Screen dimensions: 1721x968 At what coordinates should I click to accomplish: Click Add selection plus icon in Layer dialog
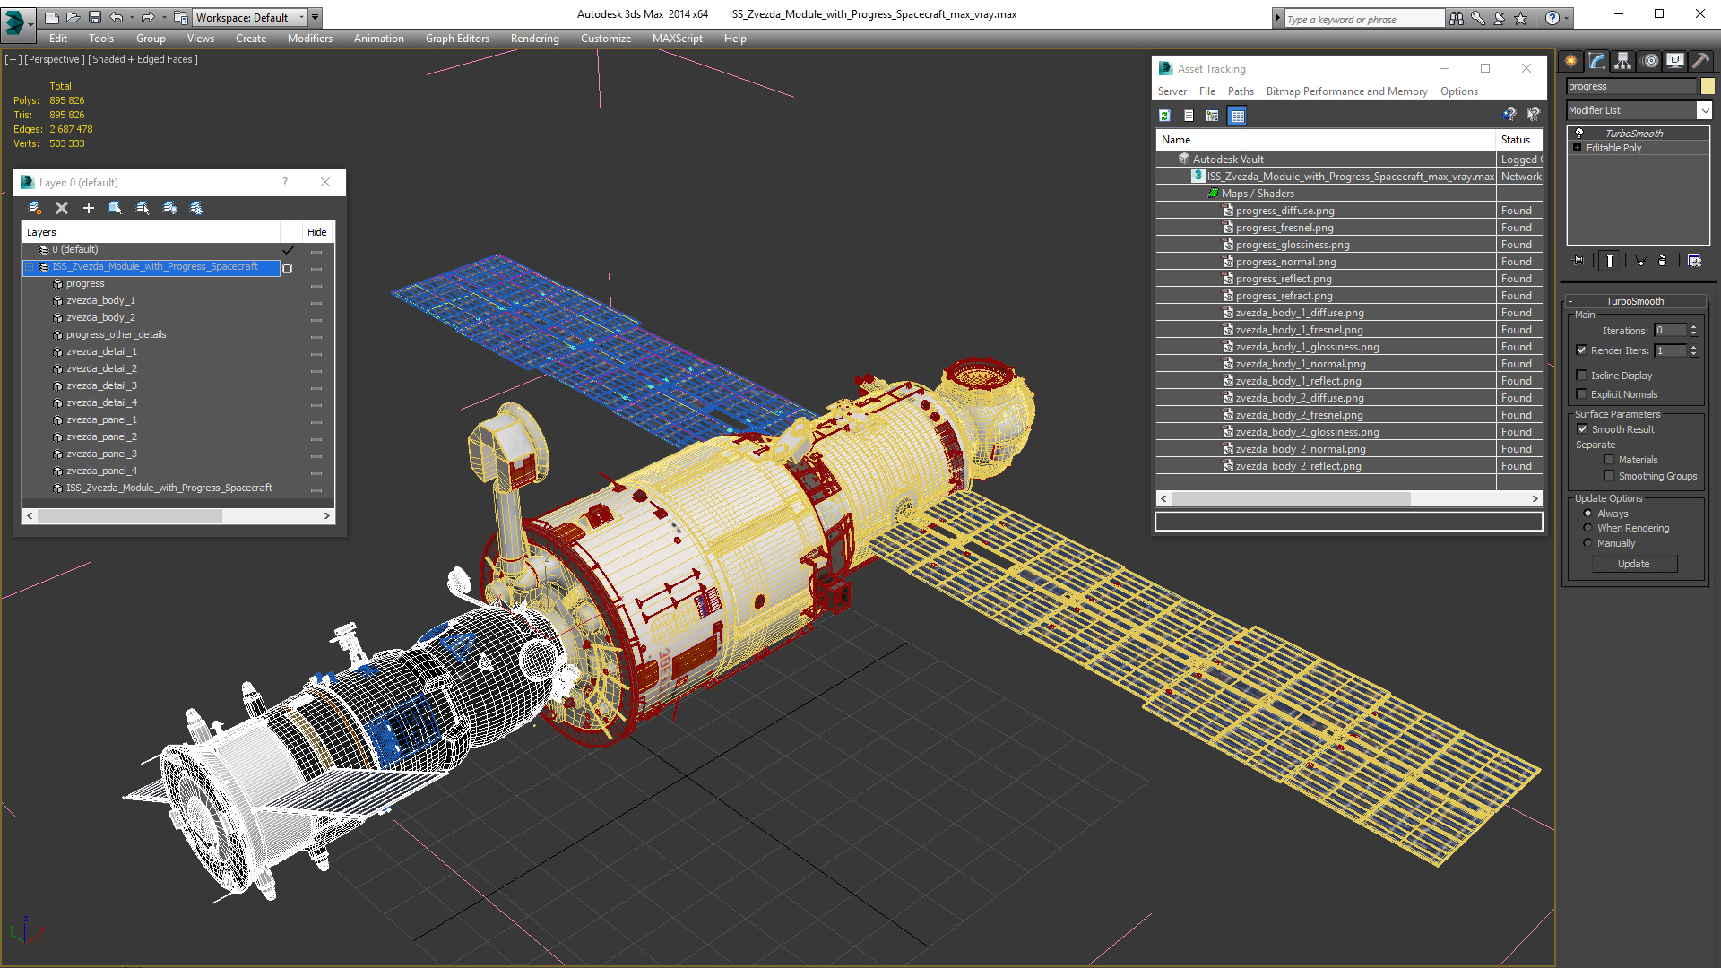[89, 208]
